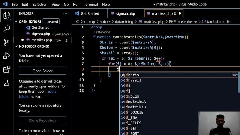The width and height of the screenshot is (240, 135).
Task: Collapse the Open Editors section
Action: [16, 21]
